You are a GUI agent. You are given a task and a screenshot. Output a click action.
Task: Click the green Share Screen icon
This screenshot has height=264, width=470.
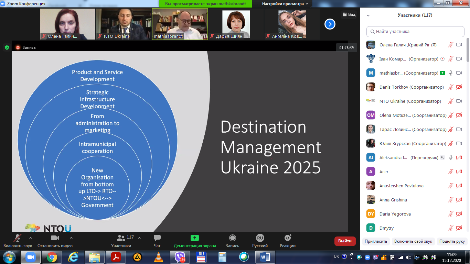click(x=195, y=238)
